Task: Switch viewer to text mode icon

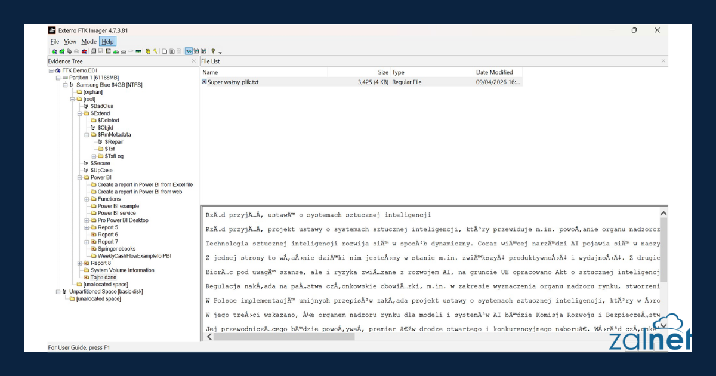Action: pyautogui.click(x=196, y=51)
